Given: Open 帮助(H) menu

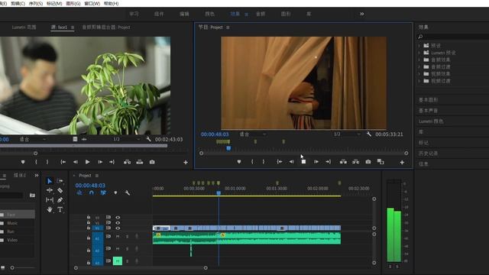Looking at the screenshot, I should [111, 3].
